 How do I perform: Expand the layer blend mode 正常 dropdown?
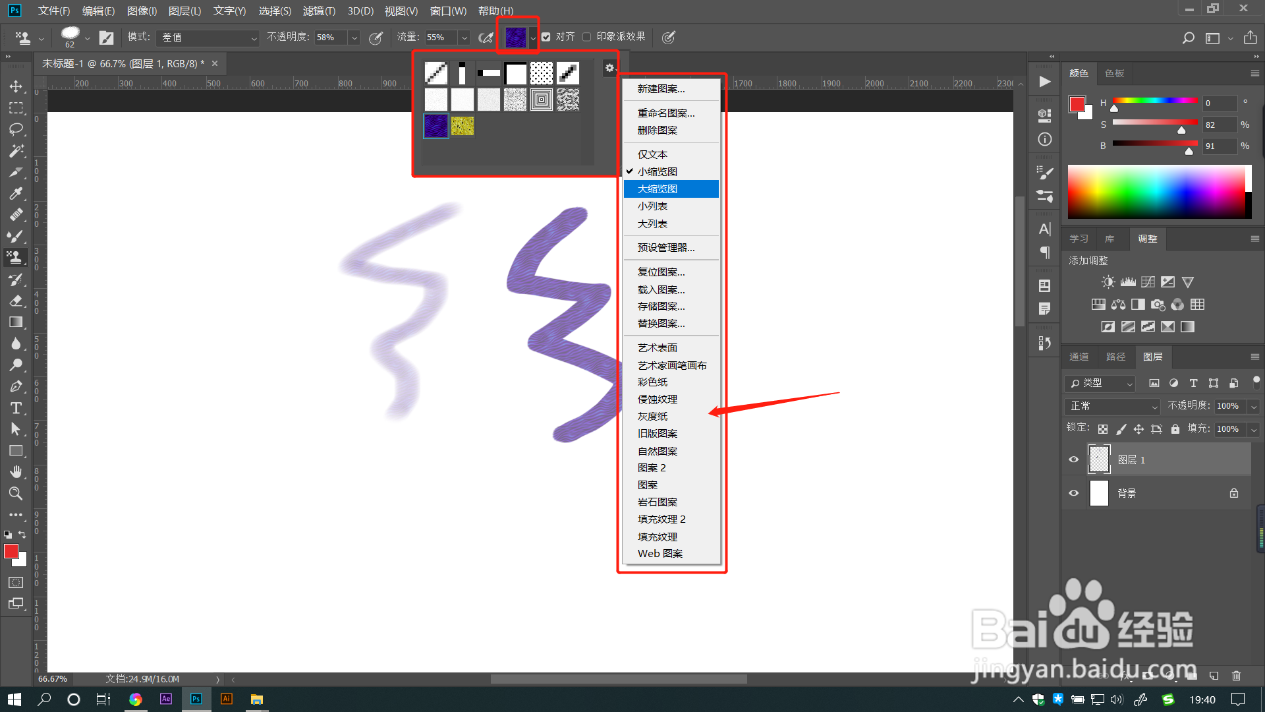click(1112, 406)
